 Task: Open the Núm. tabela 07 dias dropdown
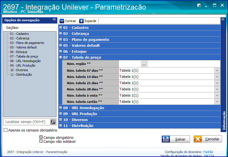tap(217, 71)
